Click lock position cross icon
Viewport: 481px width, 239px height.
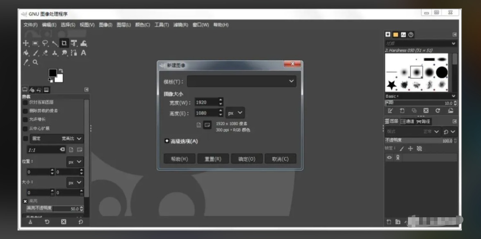pos(410,148)
